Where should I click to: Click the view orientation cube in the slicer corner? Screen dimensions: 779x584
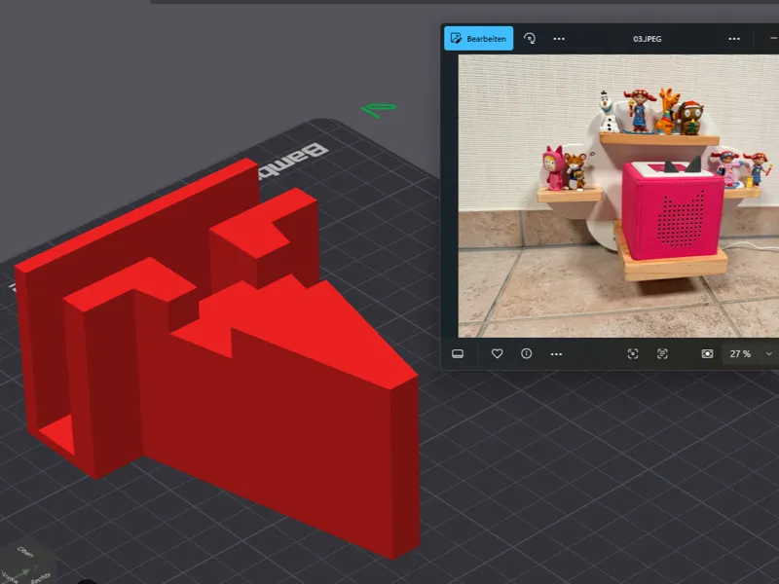click(27, 566)
